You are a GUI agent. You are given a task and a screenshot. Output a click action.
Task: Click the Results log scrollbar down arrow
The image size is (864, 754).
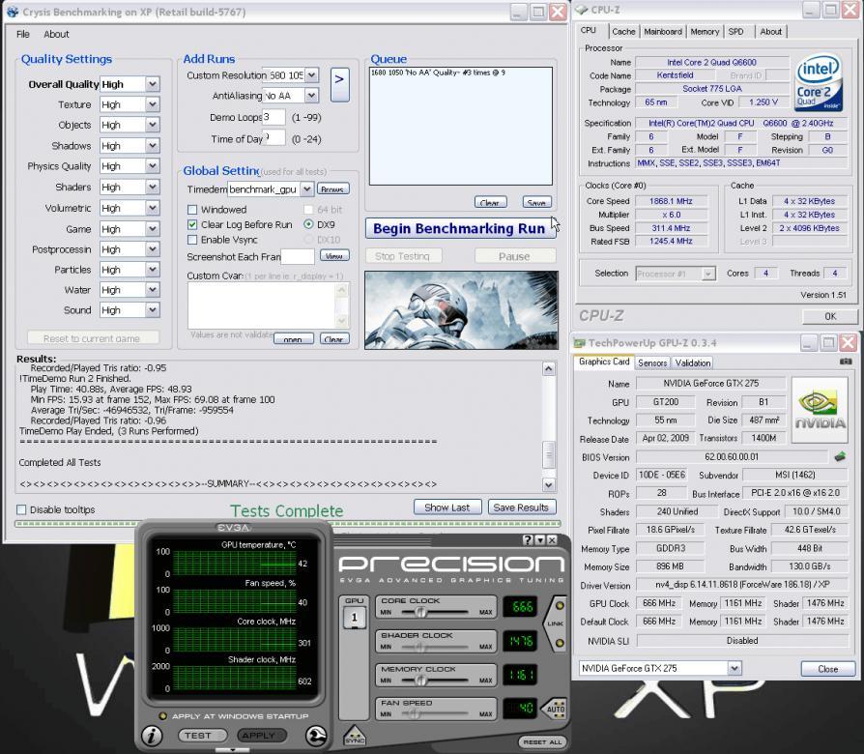click(x=549, y=484)
